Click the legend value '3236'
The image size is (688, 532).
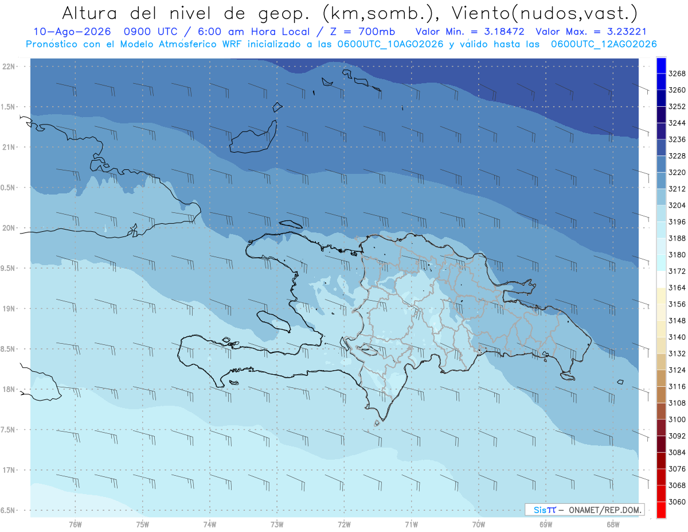tap(677, 139)
